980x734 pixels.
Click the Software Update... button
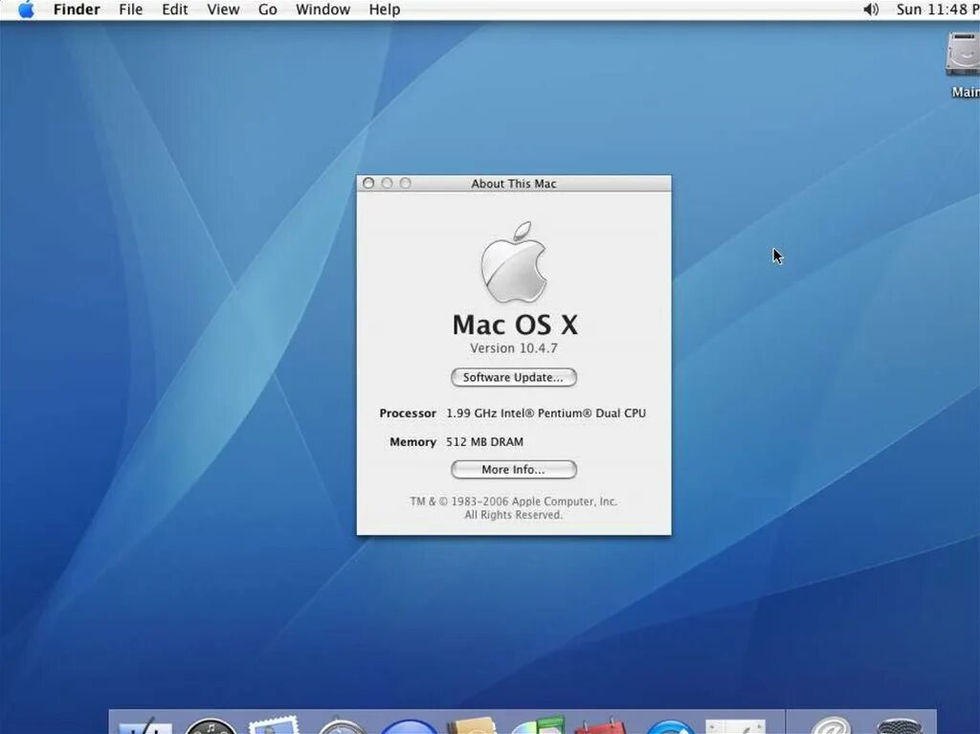point(513,377)
